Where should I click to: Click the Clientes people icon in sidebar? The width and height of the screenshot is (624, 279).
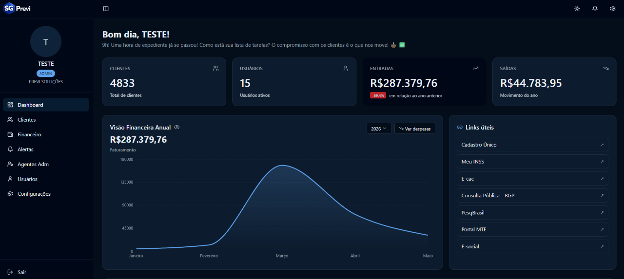click(10, 120)
